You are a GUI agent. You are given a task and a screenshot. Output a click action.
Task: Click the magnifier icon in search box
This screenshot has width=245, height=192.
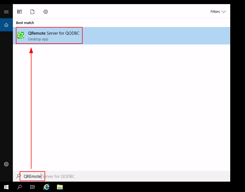[18, 176]
